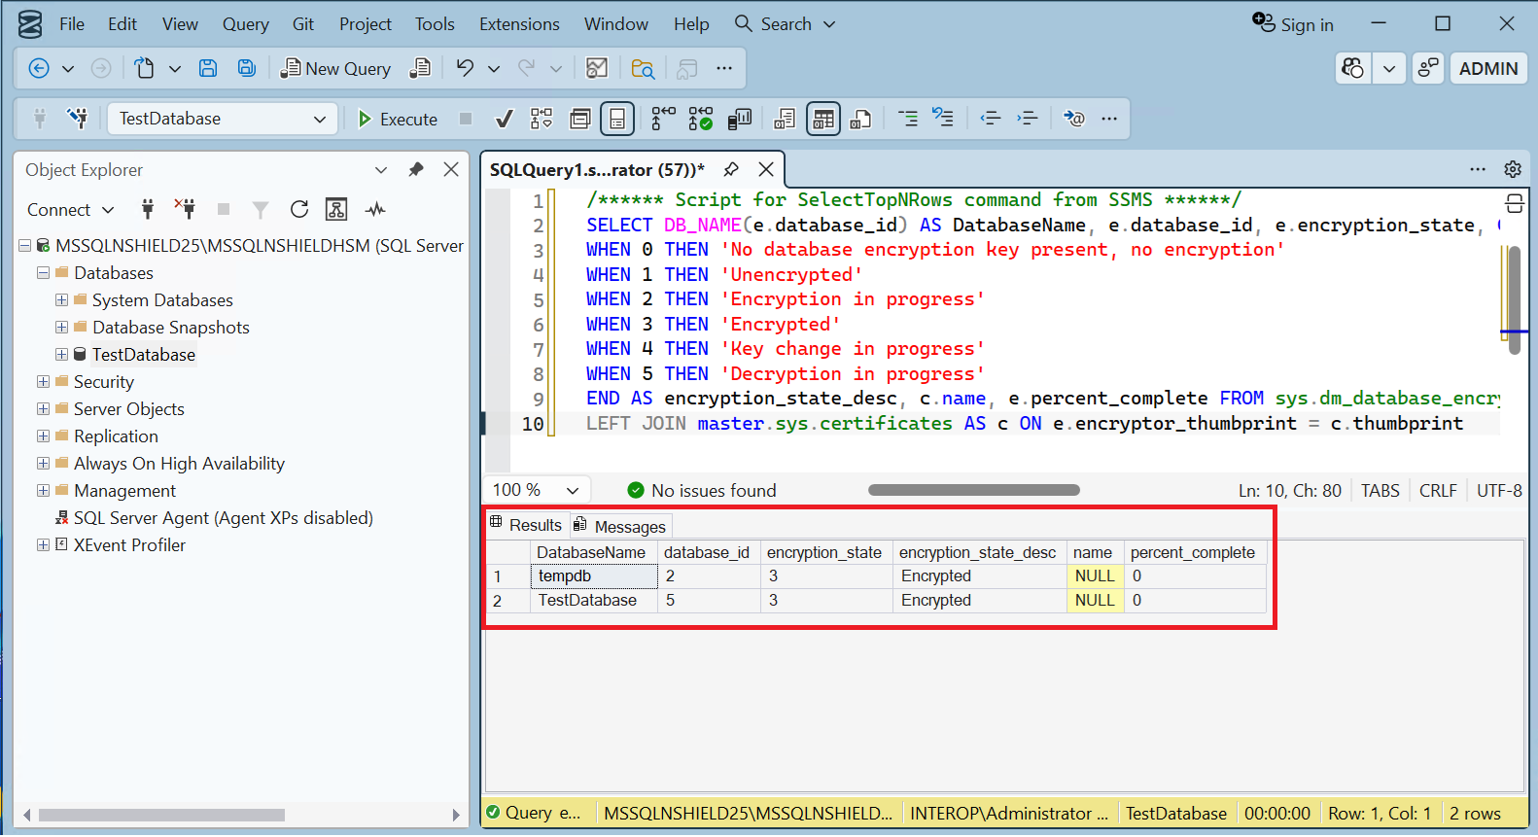The width and height of the screenshot is (1538, 837).
Task: Toggle Include Actual Execution Plan
Action: 663,119
